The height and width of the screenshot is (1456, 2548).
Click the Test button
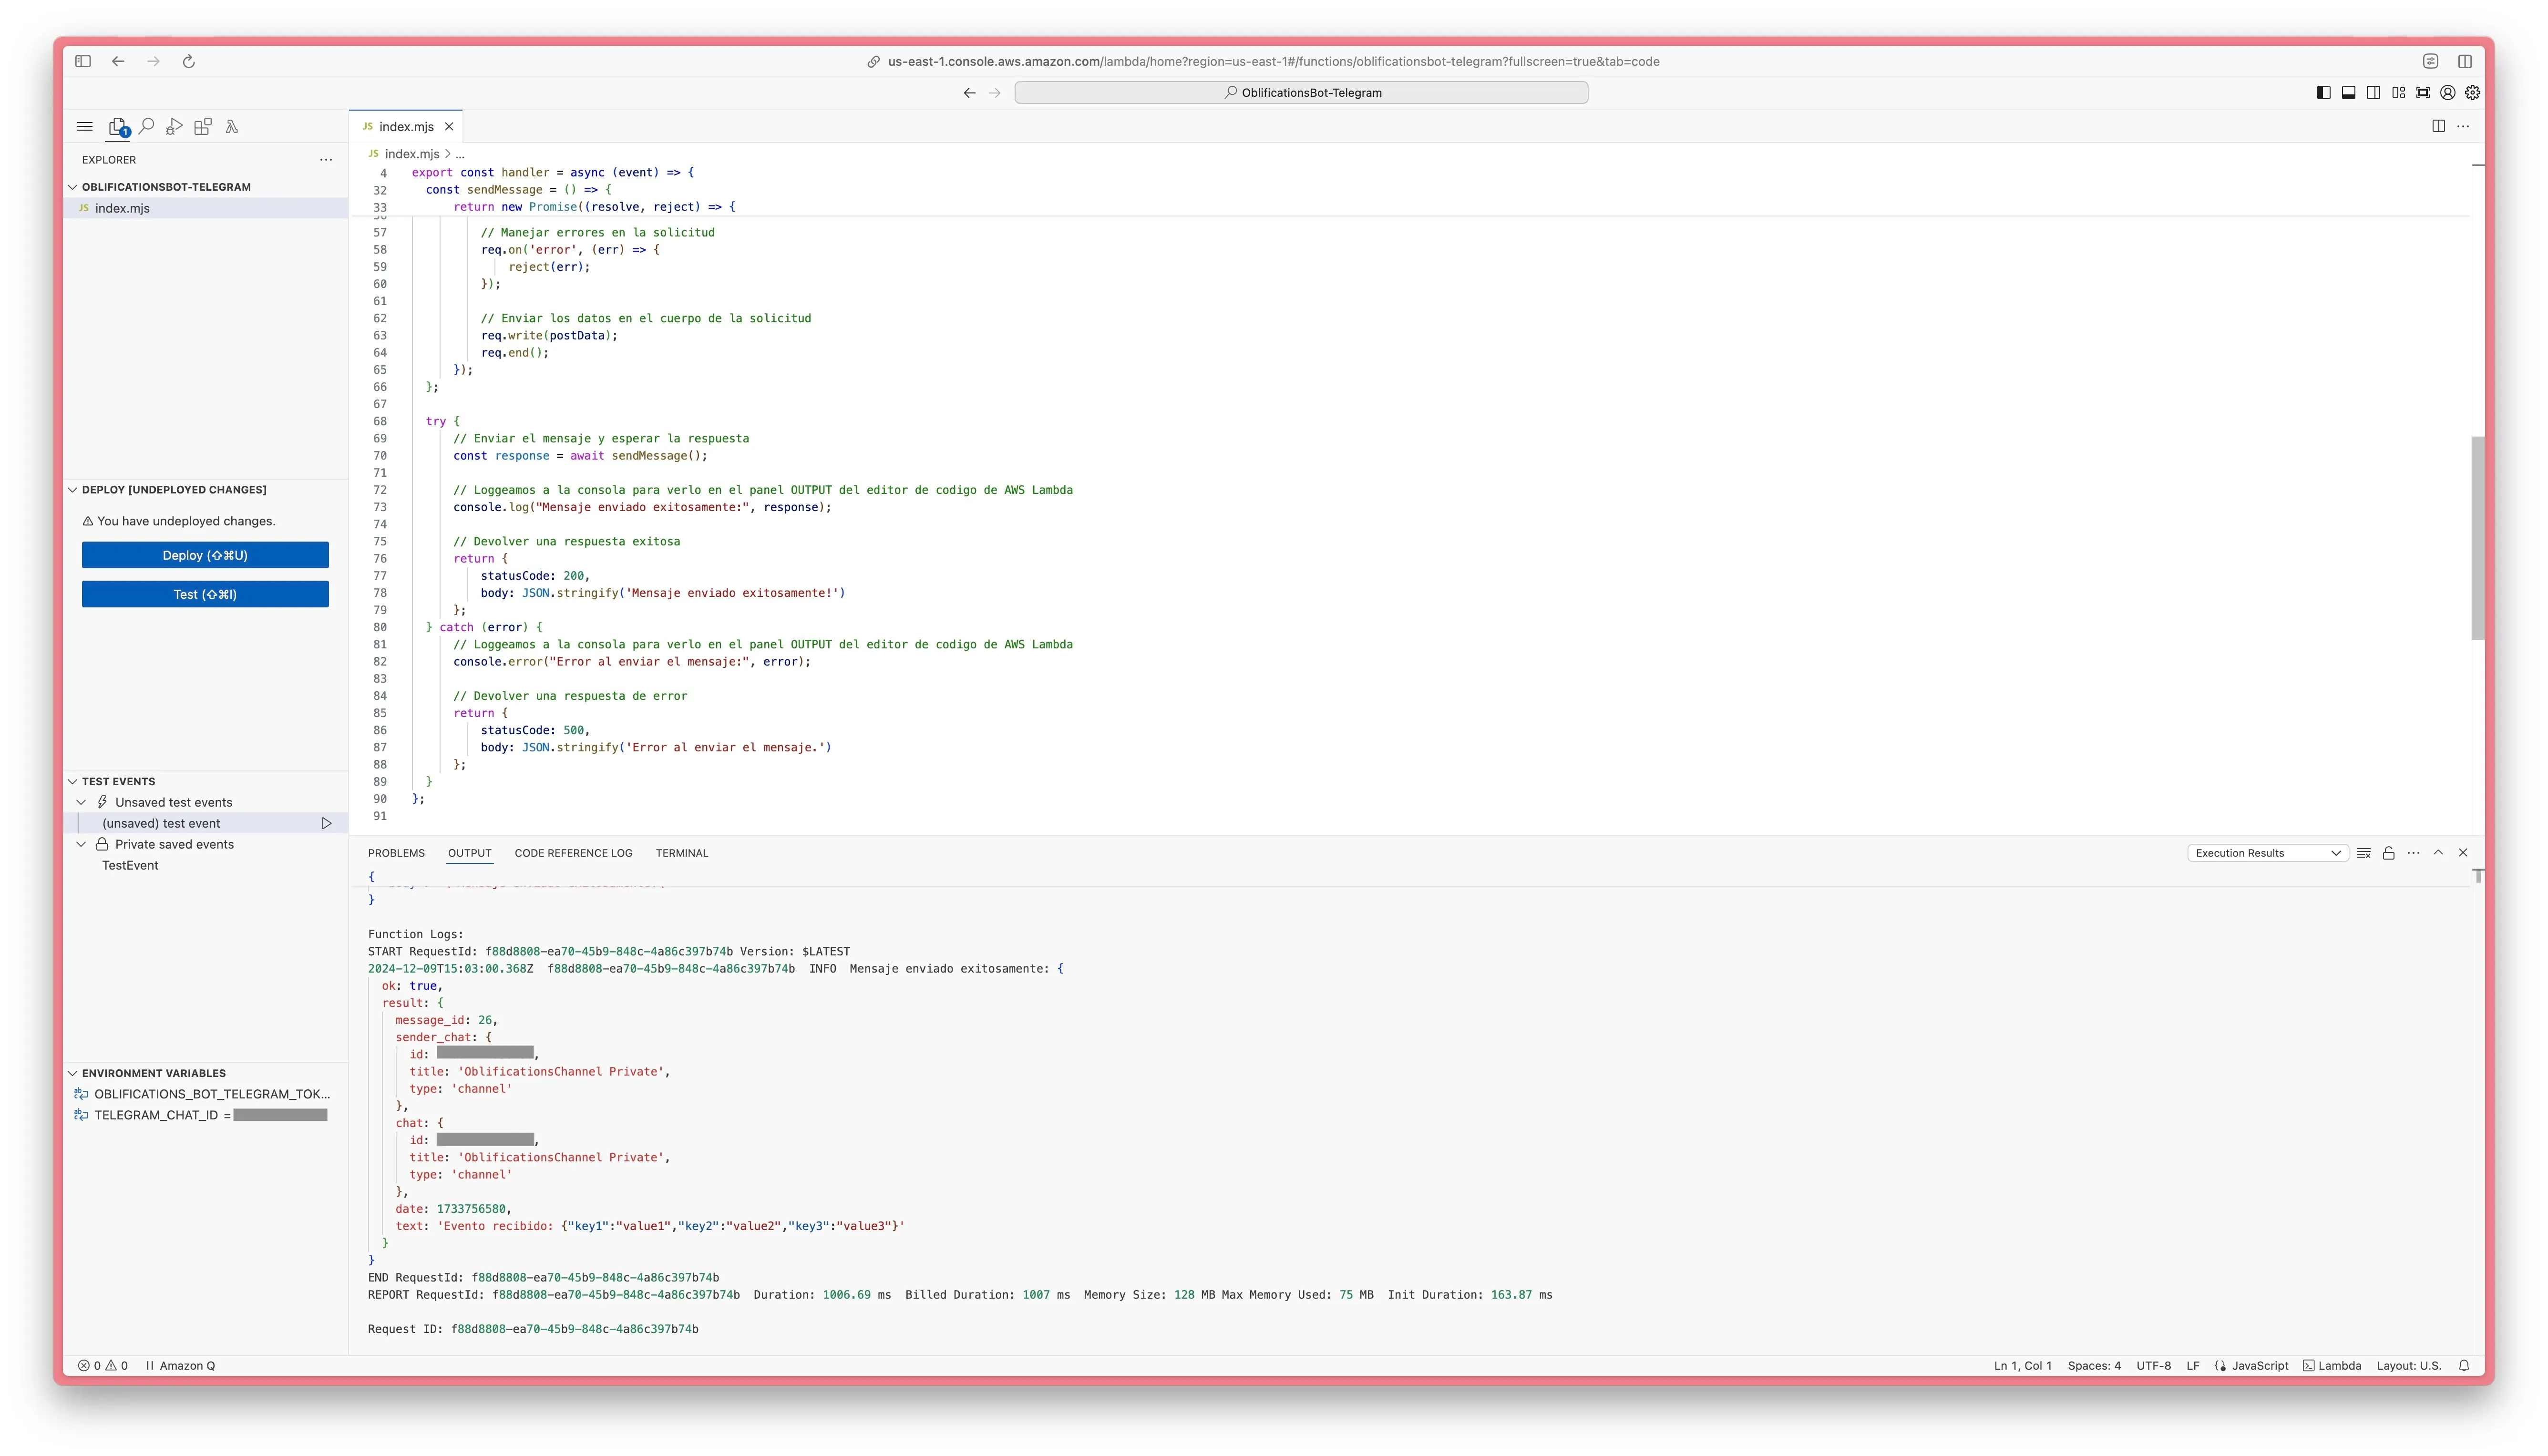[205, 594]
